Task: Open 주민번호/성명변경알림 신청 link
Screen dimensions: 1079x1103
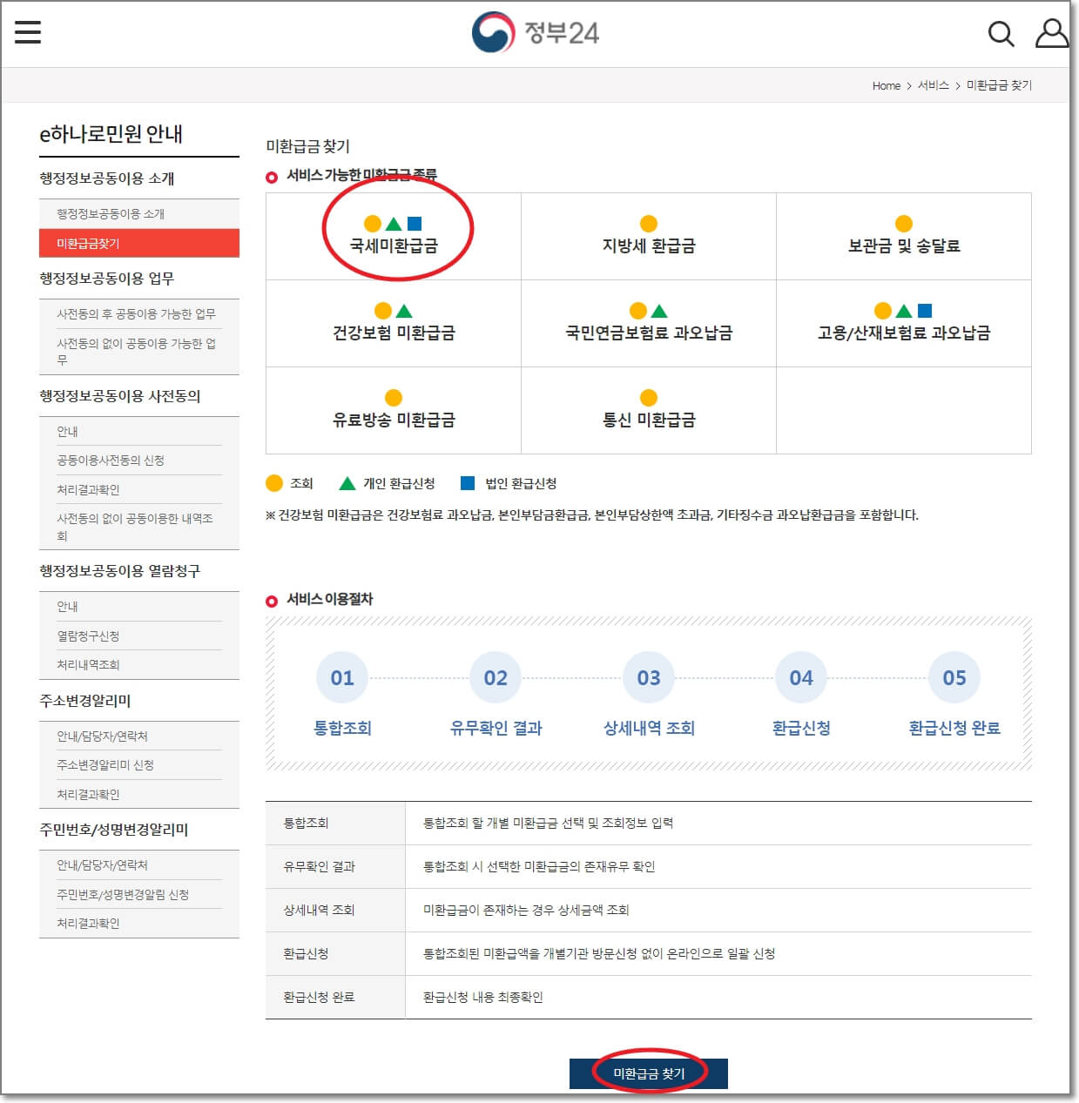Action: click(x=123, y=895)
